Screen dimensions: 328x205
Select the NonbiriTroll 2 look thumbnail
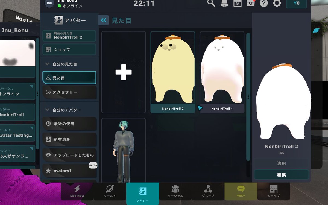173,72
